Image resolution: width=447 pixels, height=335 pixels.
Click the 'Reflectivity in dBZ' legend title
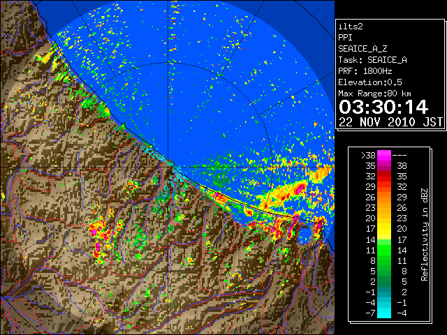pyautogui.click(x=425, y=234)
